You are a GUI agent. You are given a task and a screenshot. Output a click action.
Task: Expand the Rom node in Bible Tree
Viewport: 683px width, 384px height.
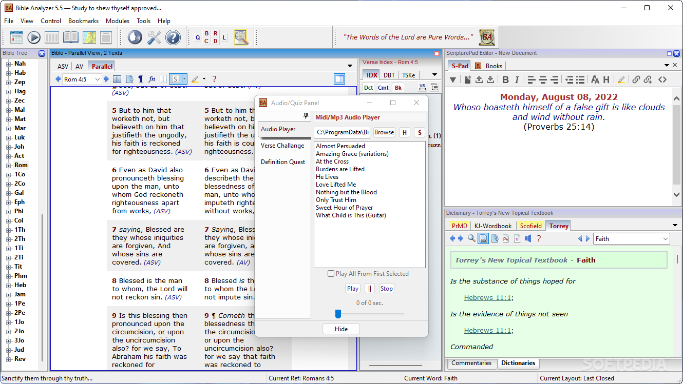coord(9,165)
